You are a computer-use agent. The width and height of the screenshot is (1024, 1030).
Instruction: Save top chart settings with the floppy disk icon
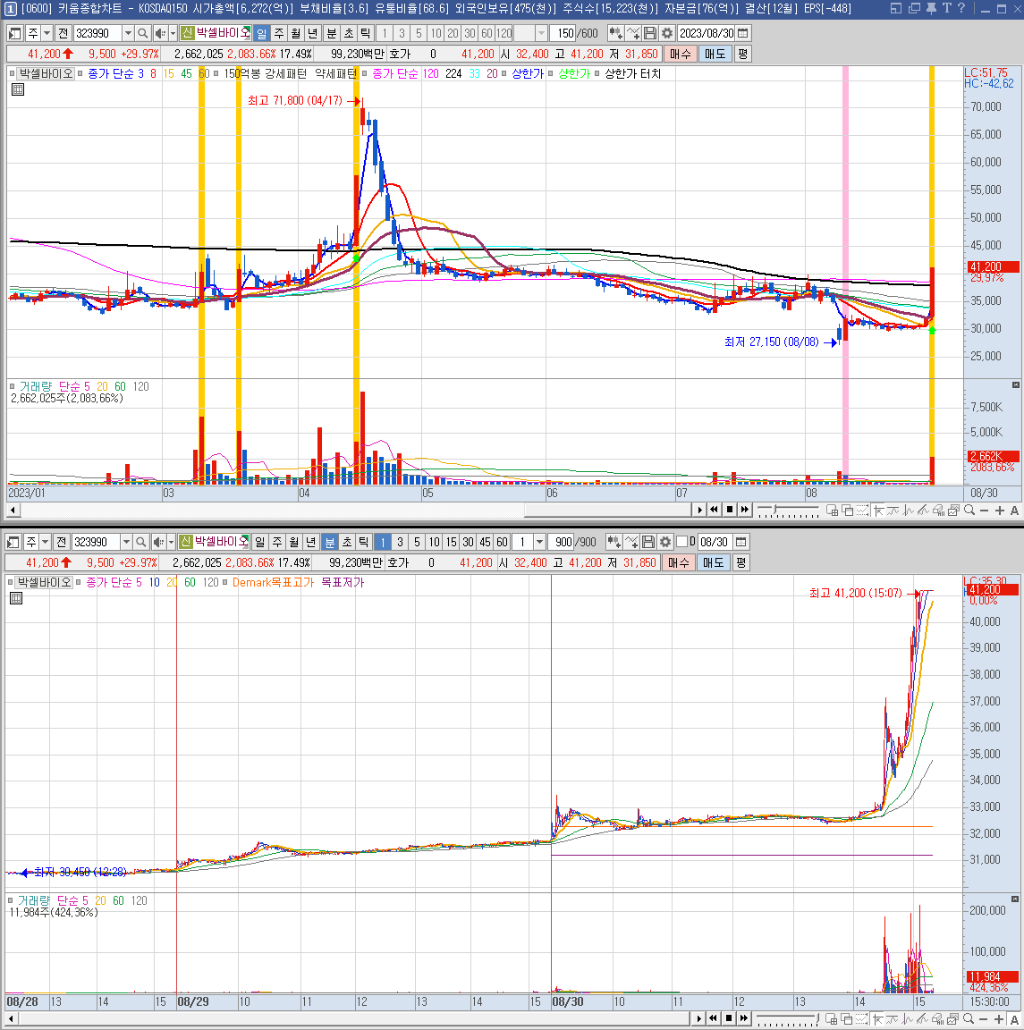click(x=650, y=33)
